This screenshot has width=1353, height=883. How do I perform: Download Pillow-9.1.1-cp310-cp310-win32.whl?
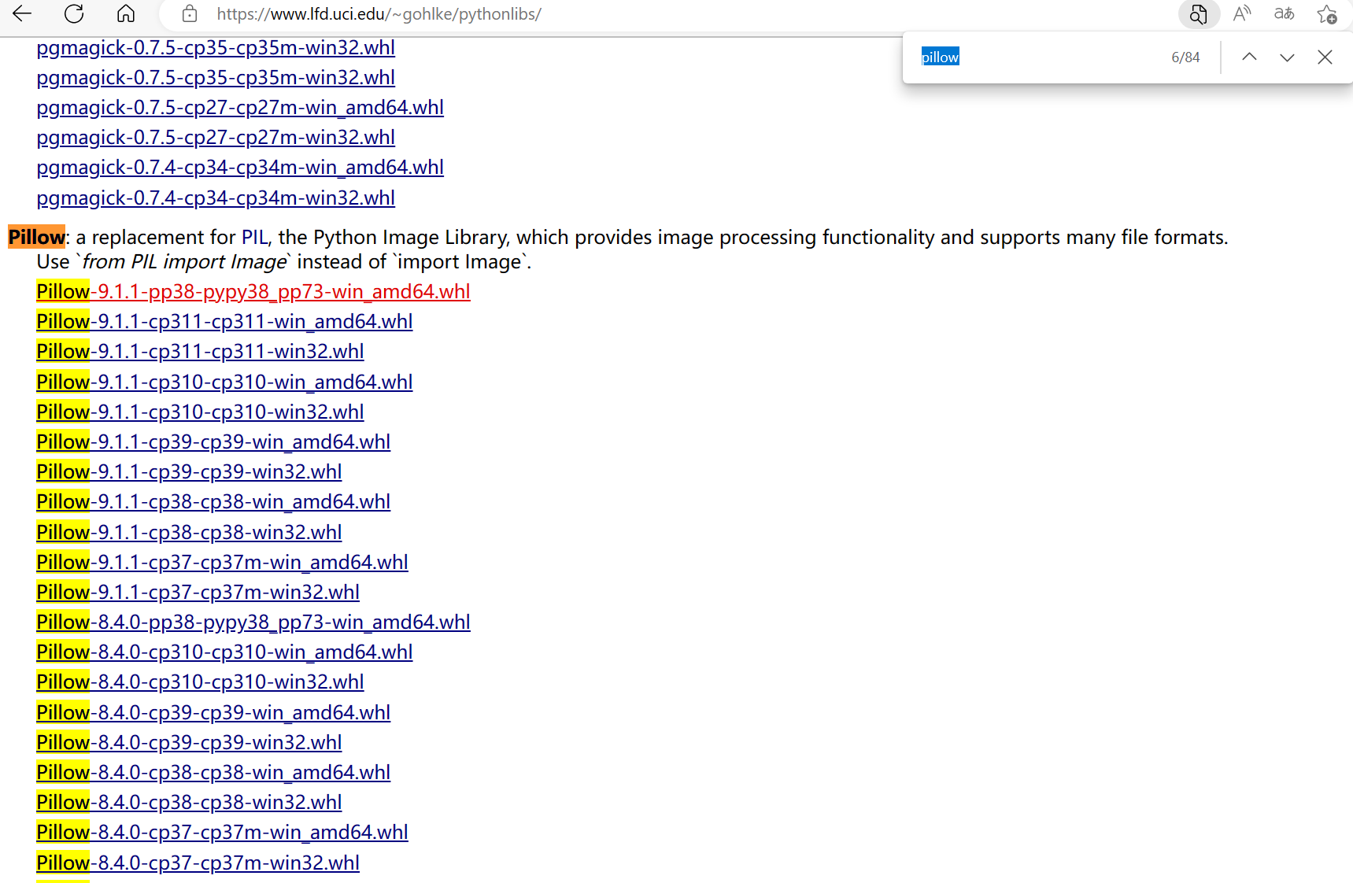[x=200, y=412]
